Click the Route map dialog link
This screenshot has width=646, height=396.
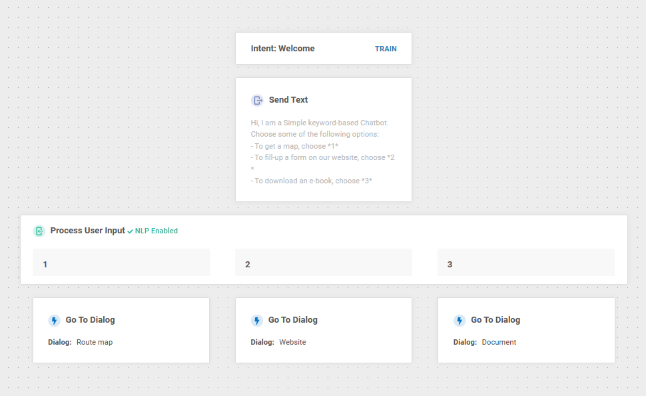pyautogui.click(x=95, y=343)
